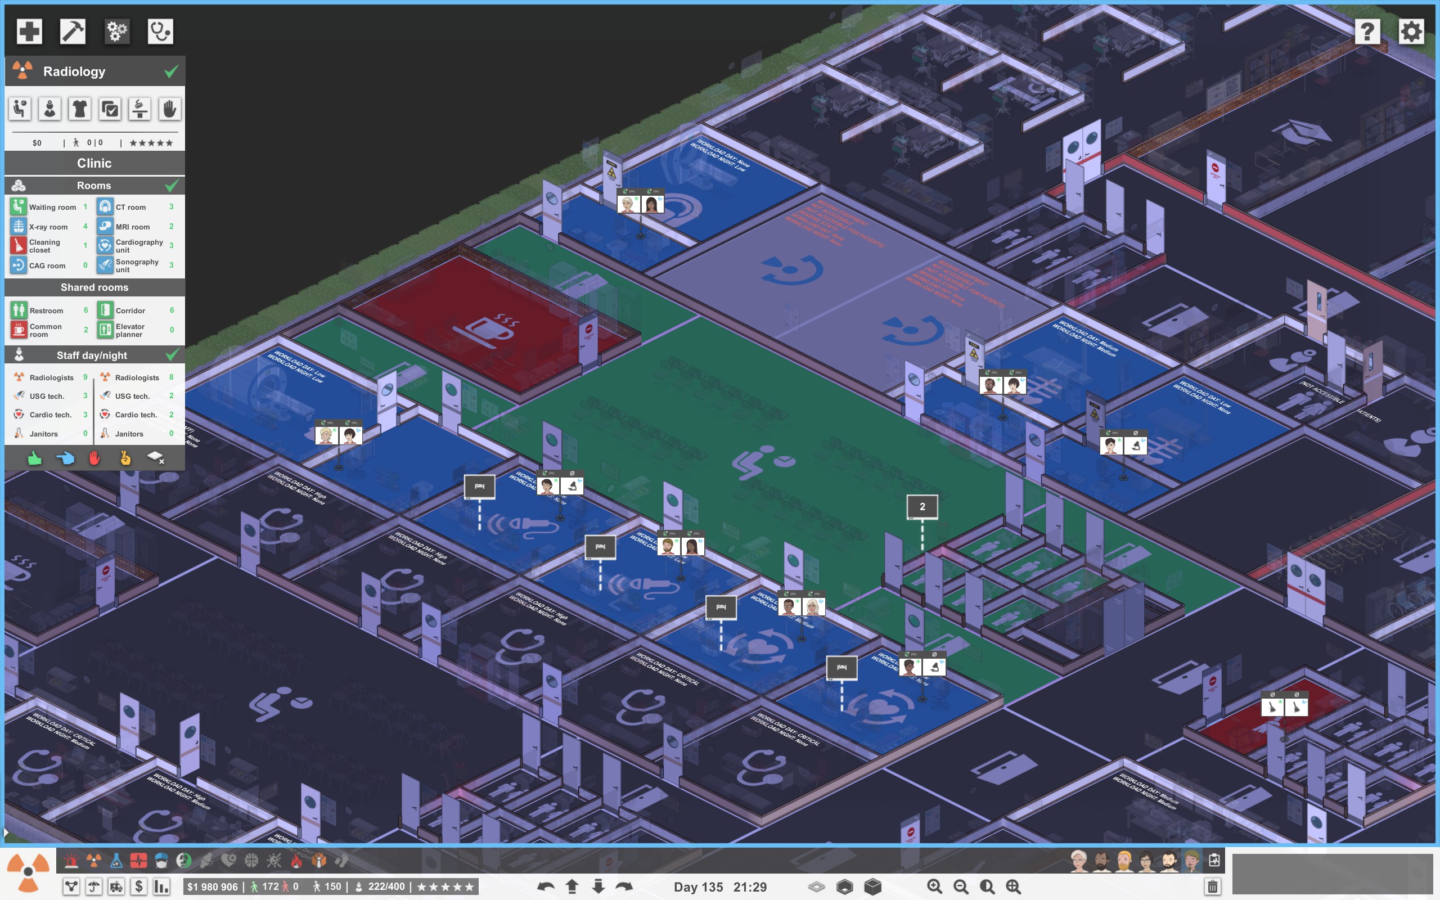Switch to the Emergency department icon

click(x=71, y=860)
